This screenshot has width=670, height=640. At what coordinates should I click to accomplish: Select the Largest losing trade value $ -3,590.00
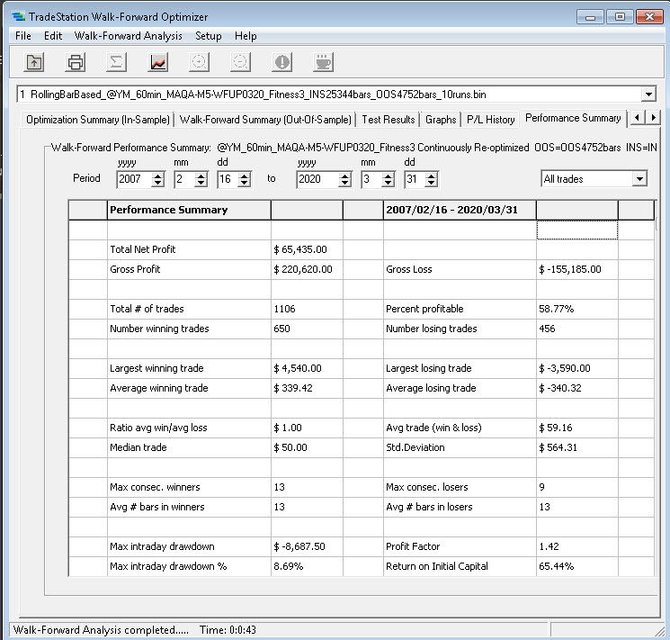click(x=576, y=368)
